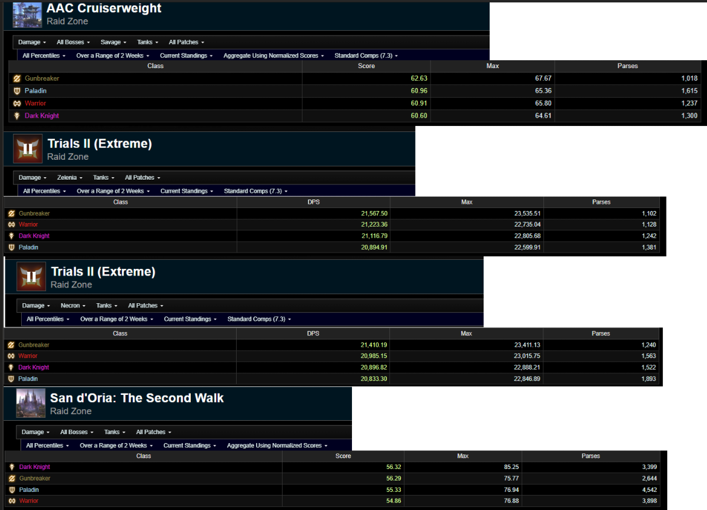Image resolution: width=707 pixels, height=510 pixels.
Task: Open Tanks dropdown in Zelenia section
Action: (103, 178)
